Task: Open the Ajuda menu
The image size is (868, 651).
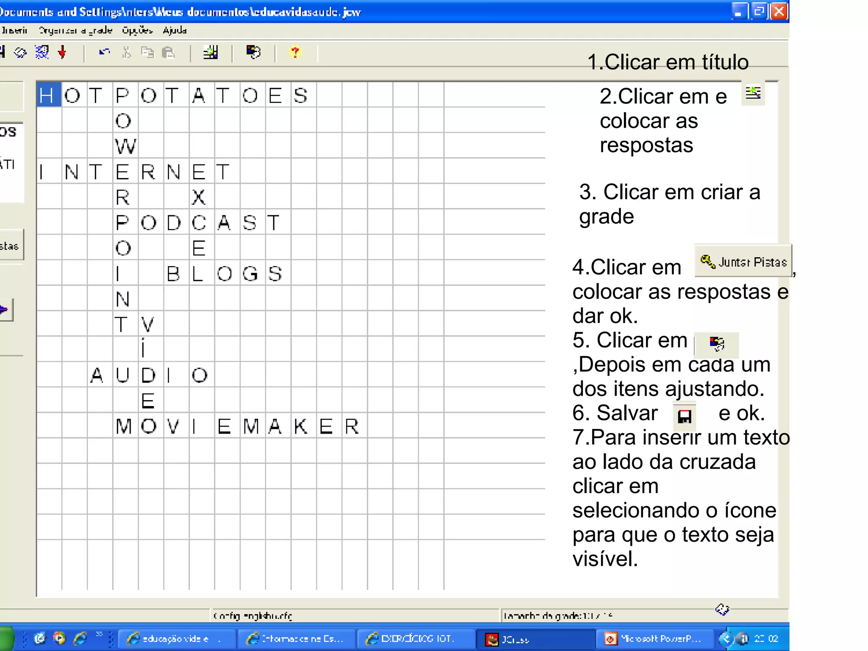Action: pyautogui.click(x=175, y=30)
